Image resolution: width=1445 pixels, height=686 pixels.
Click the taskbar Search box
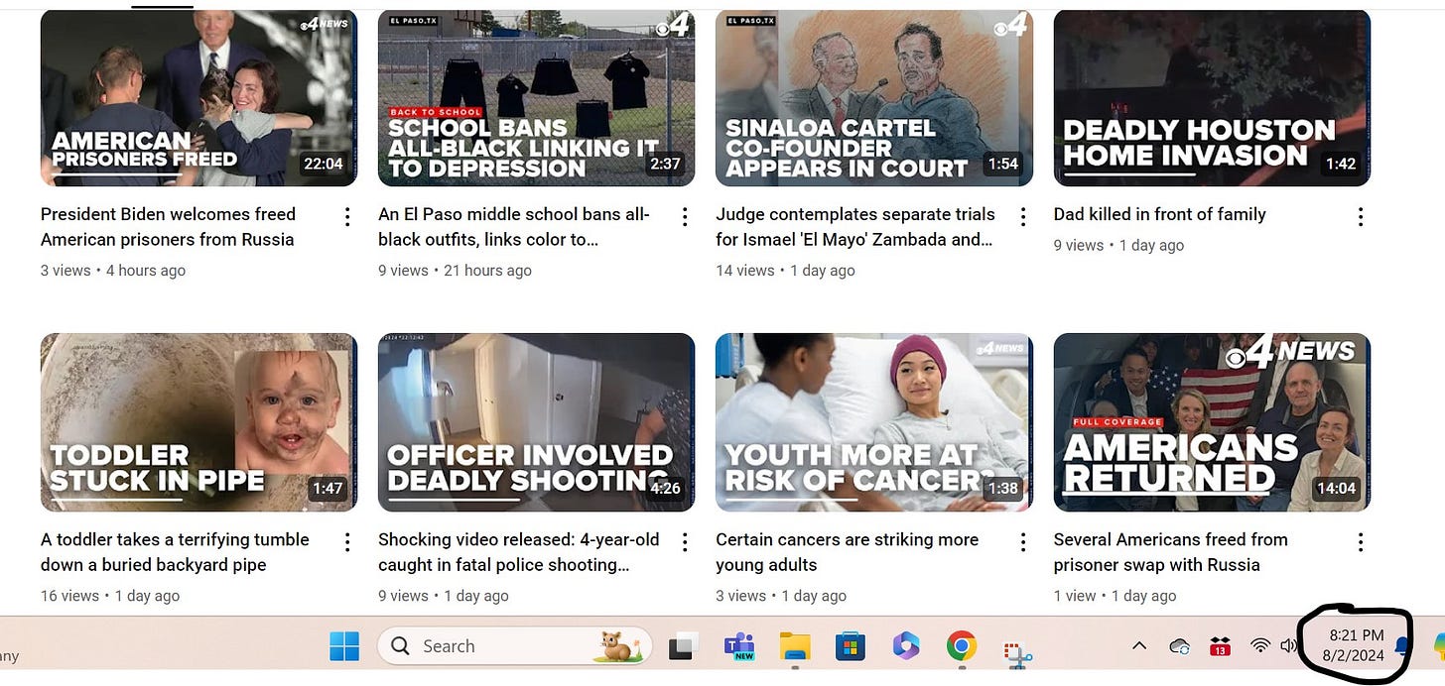click(515, 646)
